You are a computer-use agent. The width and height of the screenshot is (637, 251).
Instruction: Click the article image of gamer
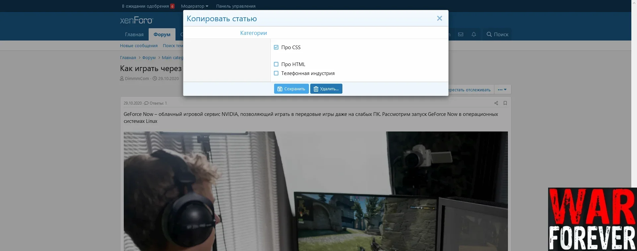coord(316,191)
